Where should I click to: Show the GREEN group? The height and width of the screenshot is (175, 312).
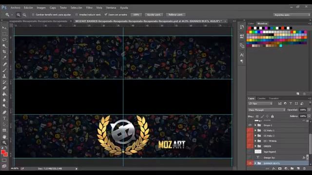[x=250, y=146]
